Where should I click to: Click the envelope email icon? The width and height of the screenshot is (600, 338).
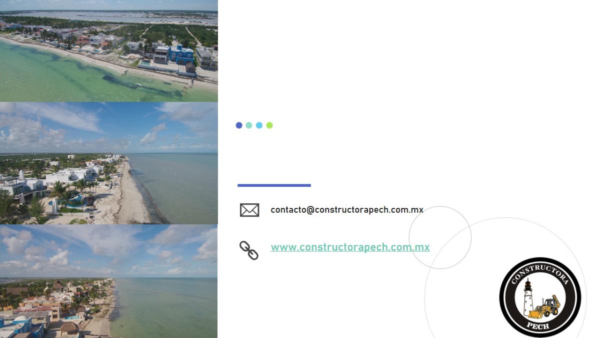[249, 210]
